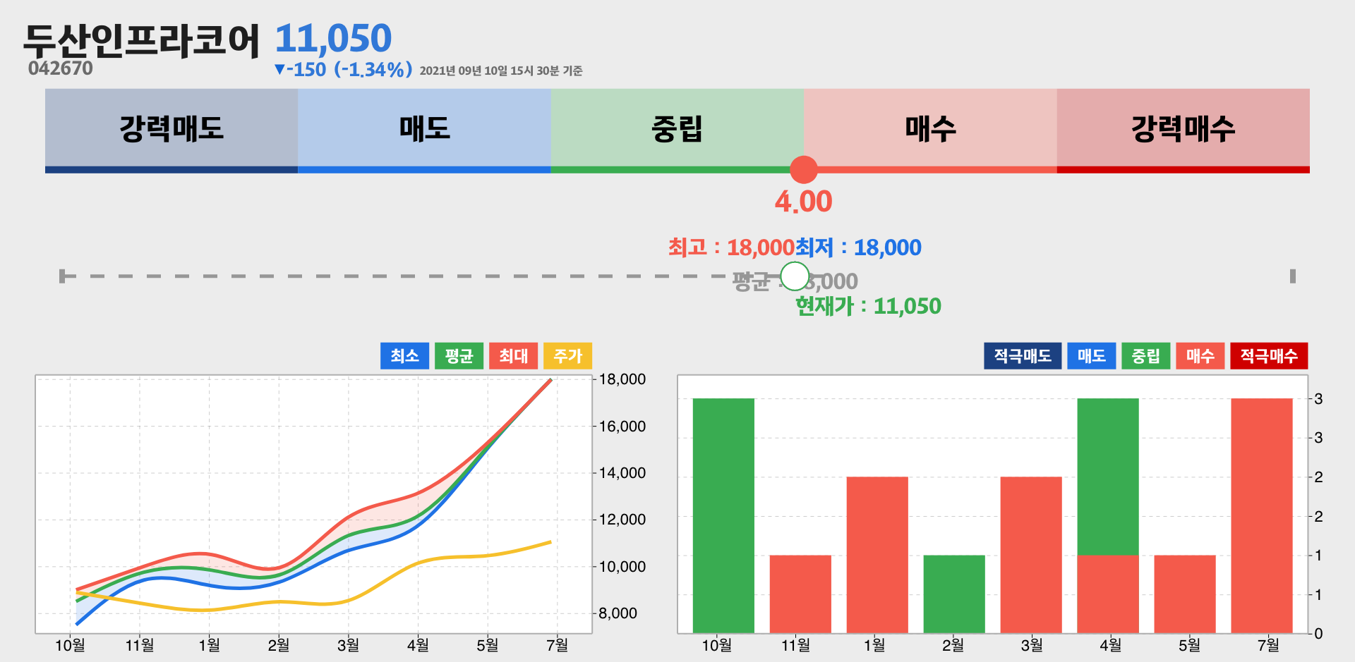Click the 3월 red bar in bar chart
This screenshot has height=662, width=1355.
click(x=1031, y=555)
